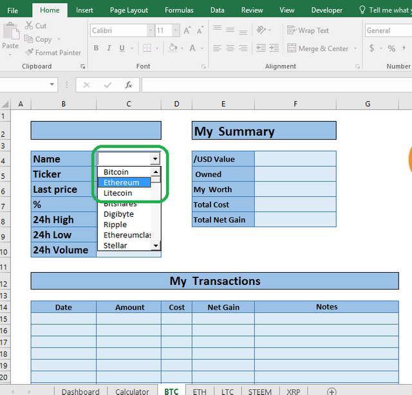Viewport: 412px width, 395px height.
Task: Open the Calculator sheet tab
Action: (x=132, y=391)
